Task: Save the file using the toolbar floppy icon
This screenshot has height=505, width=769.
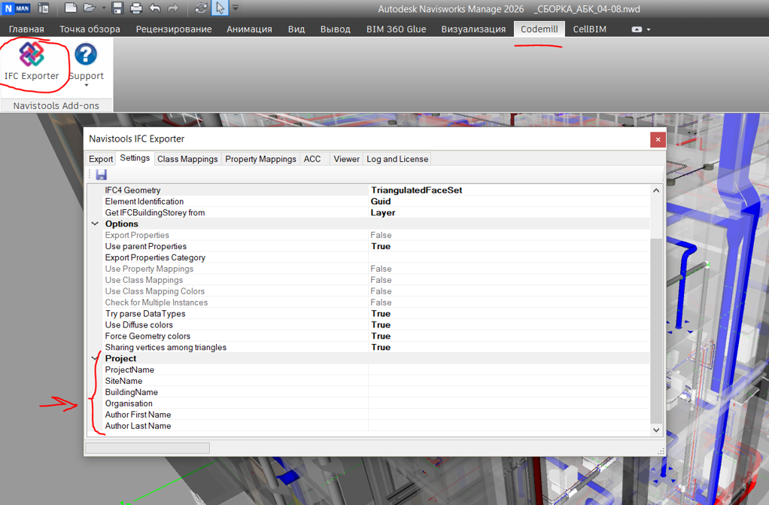Action: 117,8
